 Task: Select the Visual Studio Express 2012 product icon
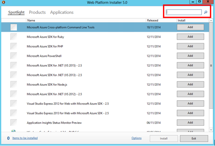pos(14,104)
